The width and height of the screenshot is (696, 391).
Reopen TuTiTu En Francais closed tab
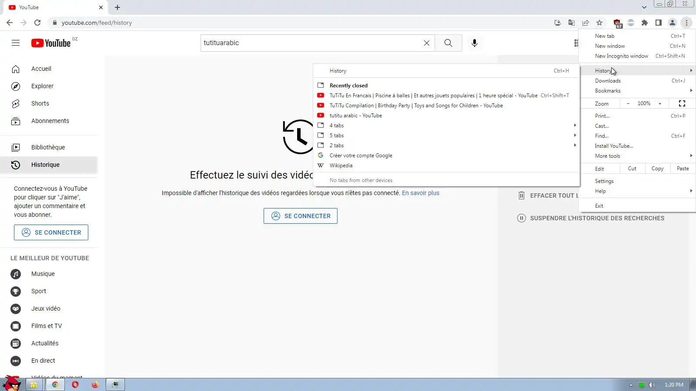pos(446,96)
